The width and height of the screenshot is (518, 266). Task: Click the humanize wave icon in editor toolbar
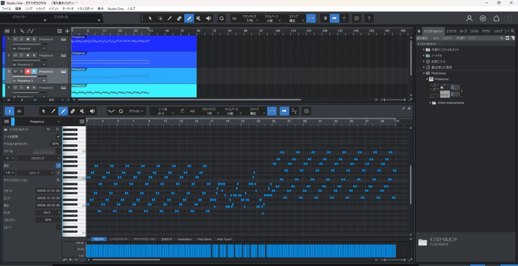coord(111,112)
